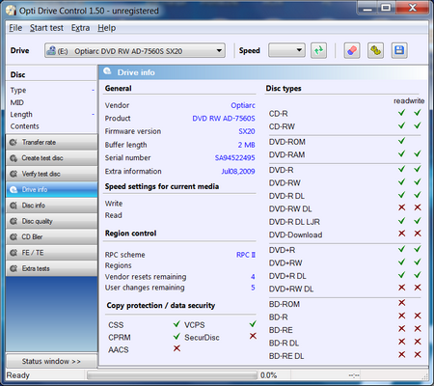This screenshot has width=434, height=386.
Task: Click the RPC II scheme value
Action: pos(246,255)
